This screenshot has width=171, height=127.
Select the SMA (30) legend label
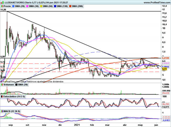pos(34,6)
